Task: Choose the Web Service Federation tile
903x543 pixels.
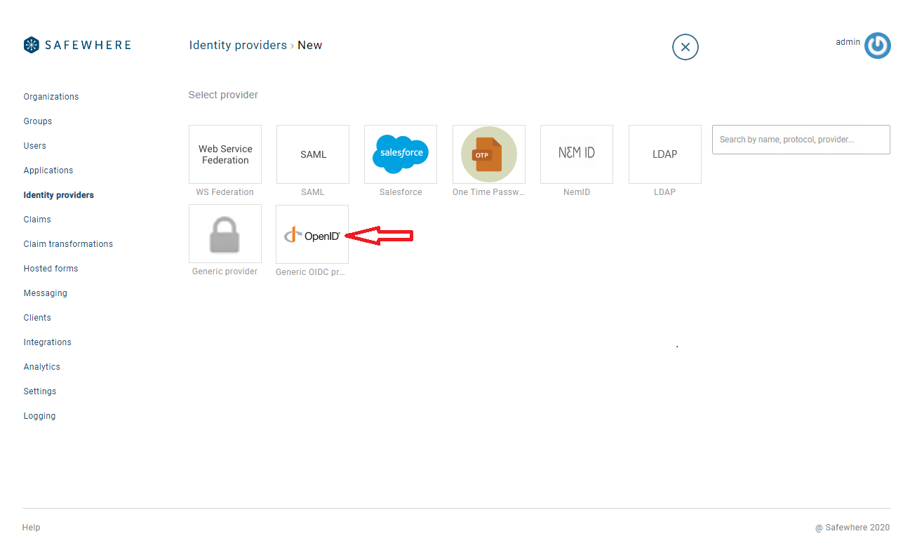Action: coord(225,154)
